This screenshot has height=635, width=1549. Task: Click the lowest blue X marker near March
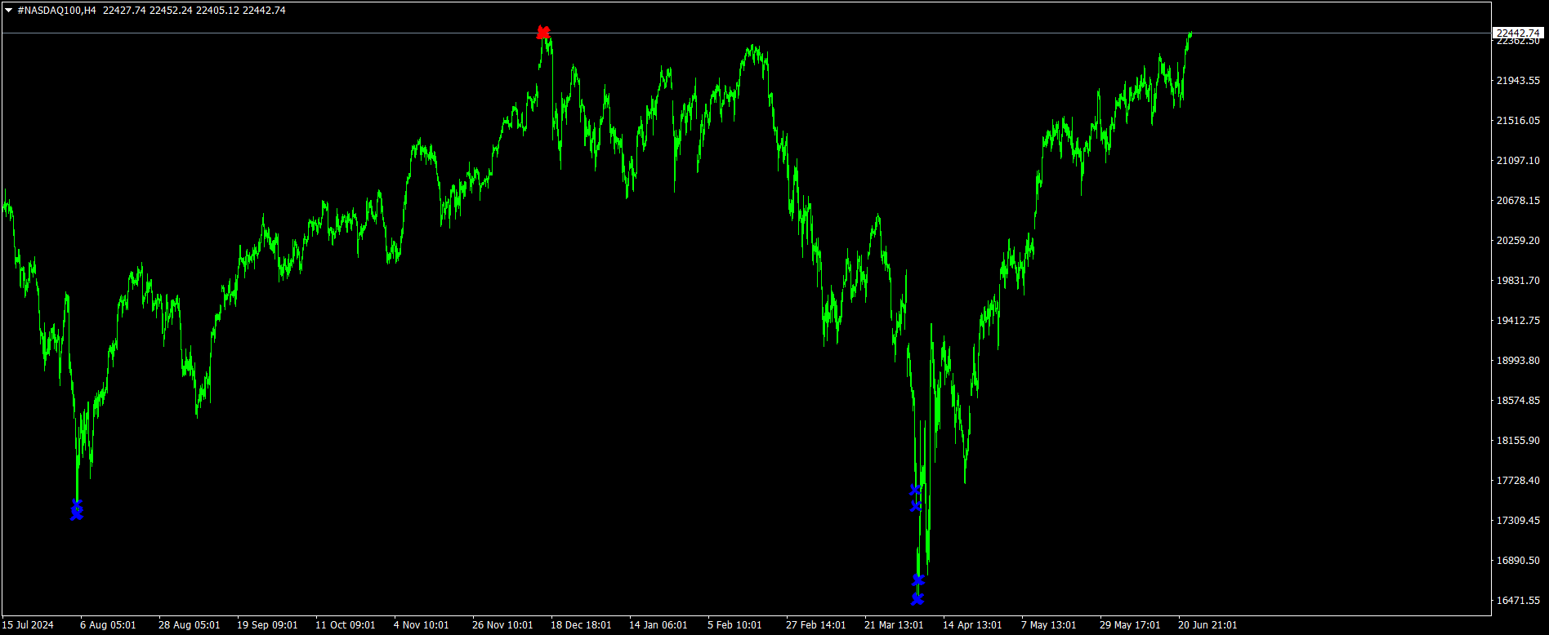[917, 599]
